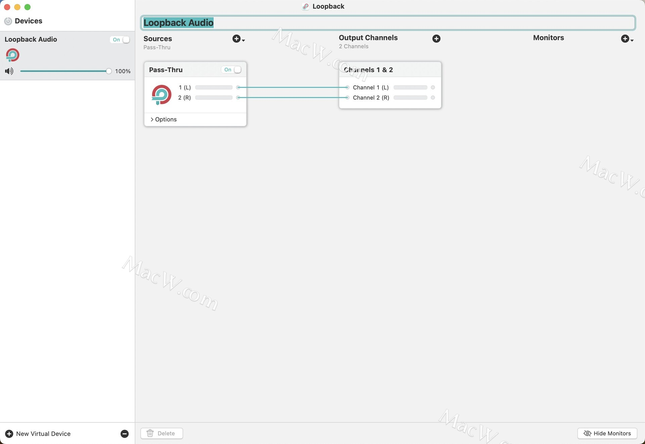The width and height of the screenshot is (645, 444).
Task: Click the Sources column heading
Action: coord(158,39)
